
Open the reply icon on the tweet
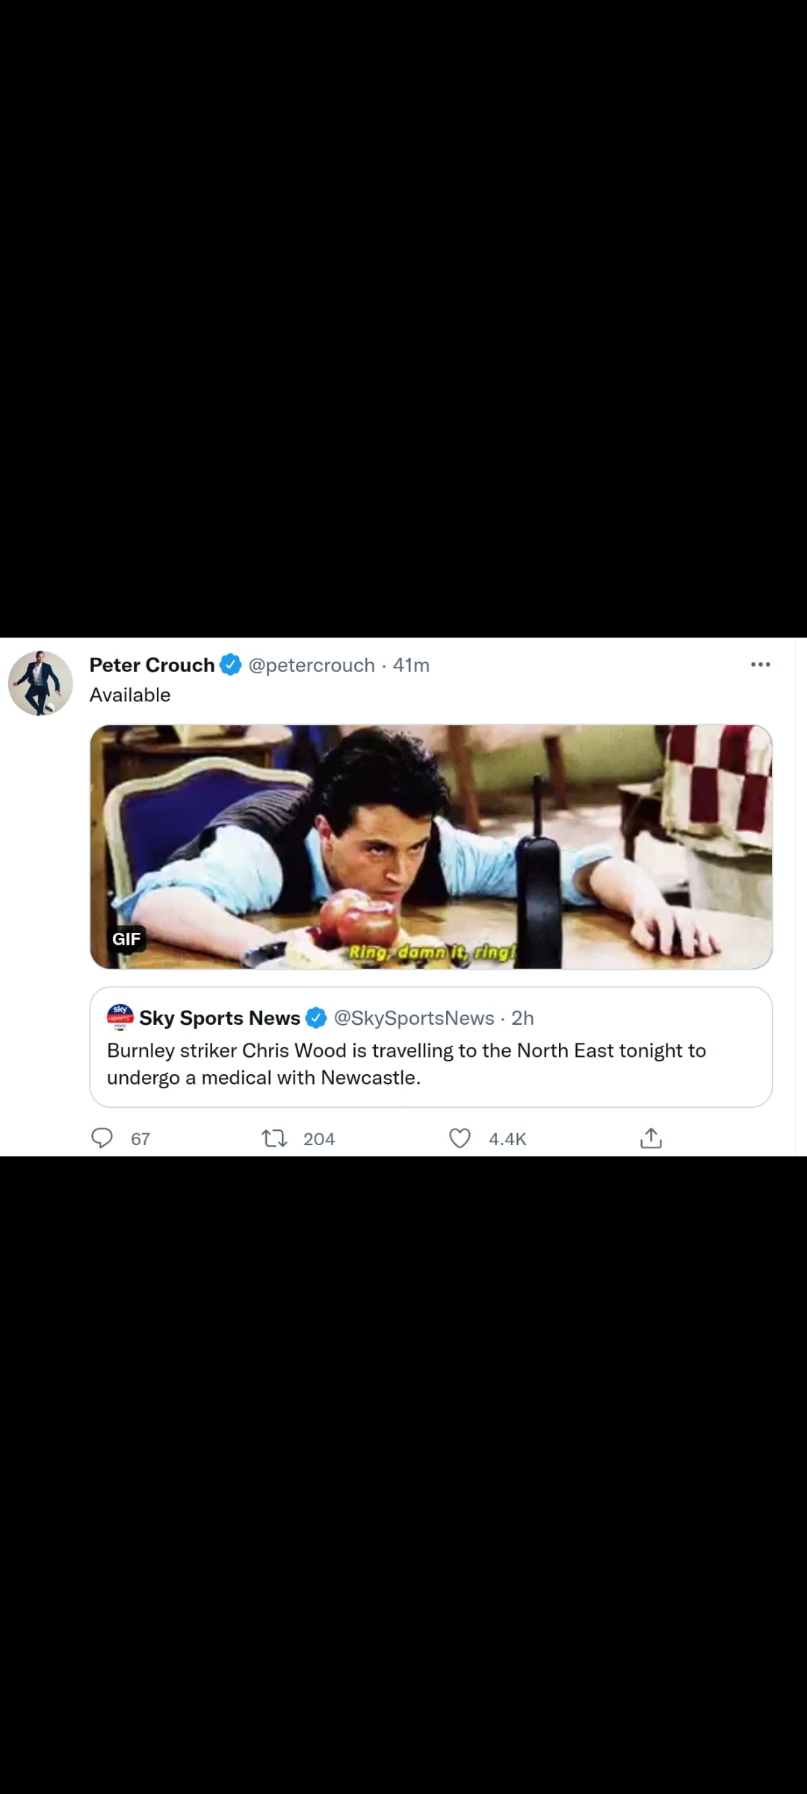102,1138
